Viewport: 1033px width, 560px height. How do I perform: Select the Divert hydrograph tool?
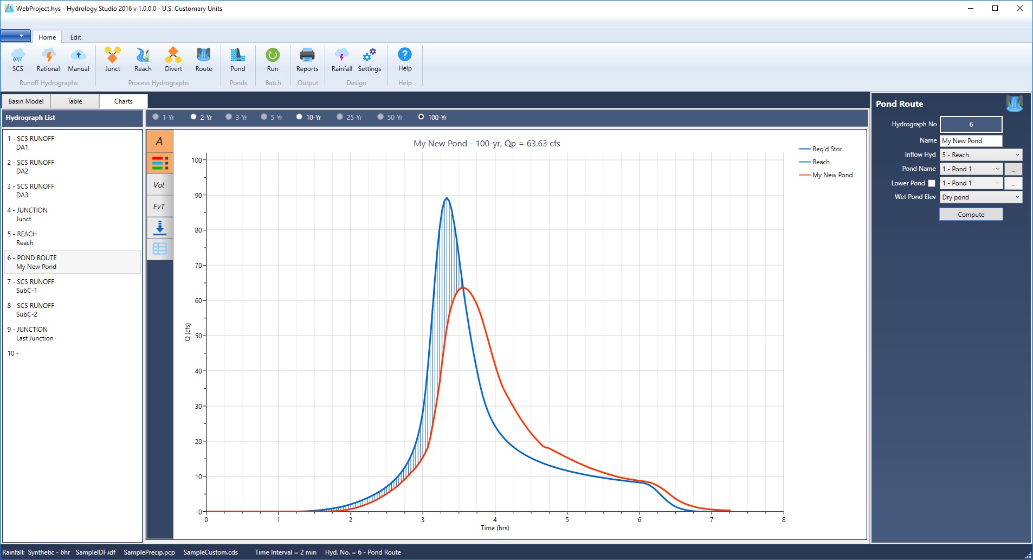[173, 60]
